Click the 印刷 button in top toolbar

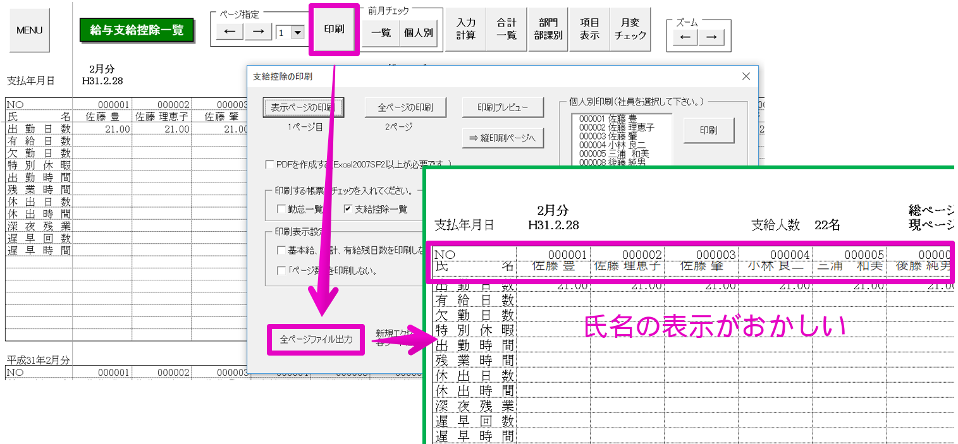(x=334, y=29)
